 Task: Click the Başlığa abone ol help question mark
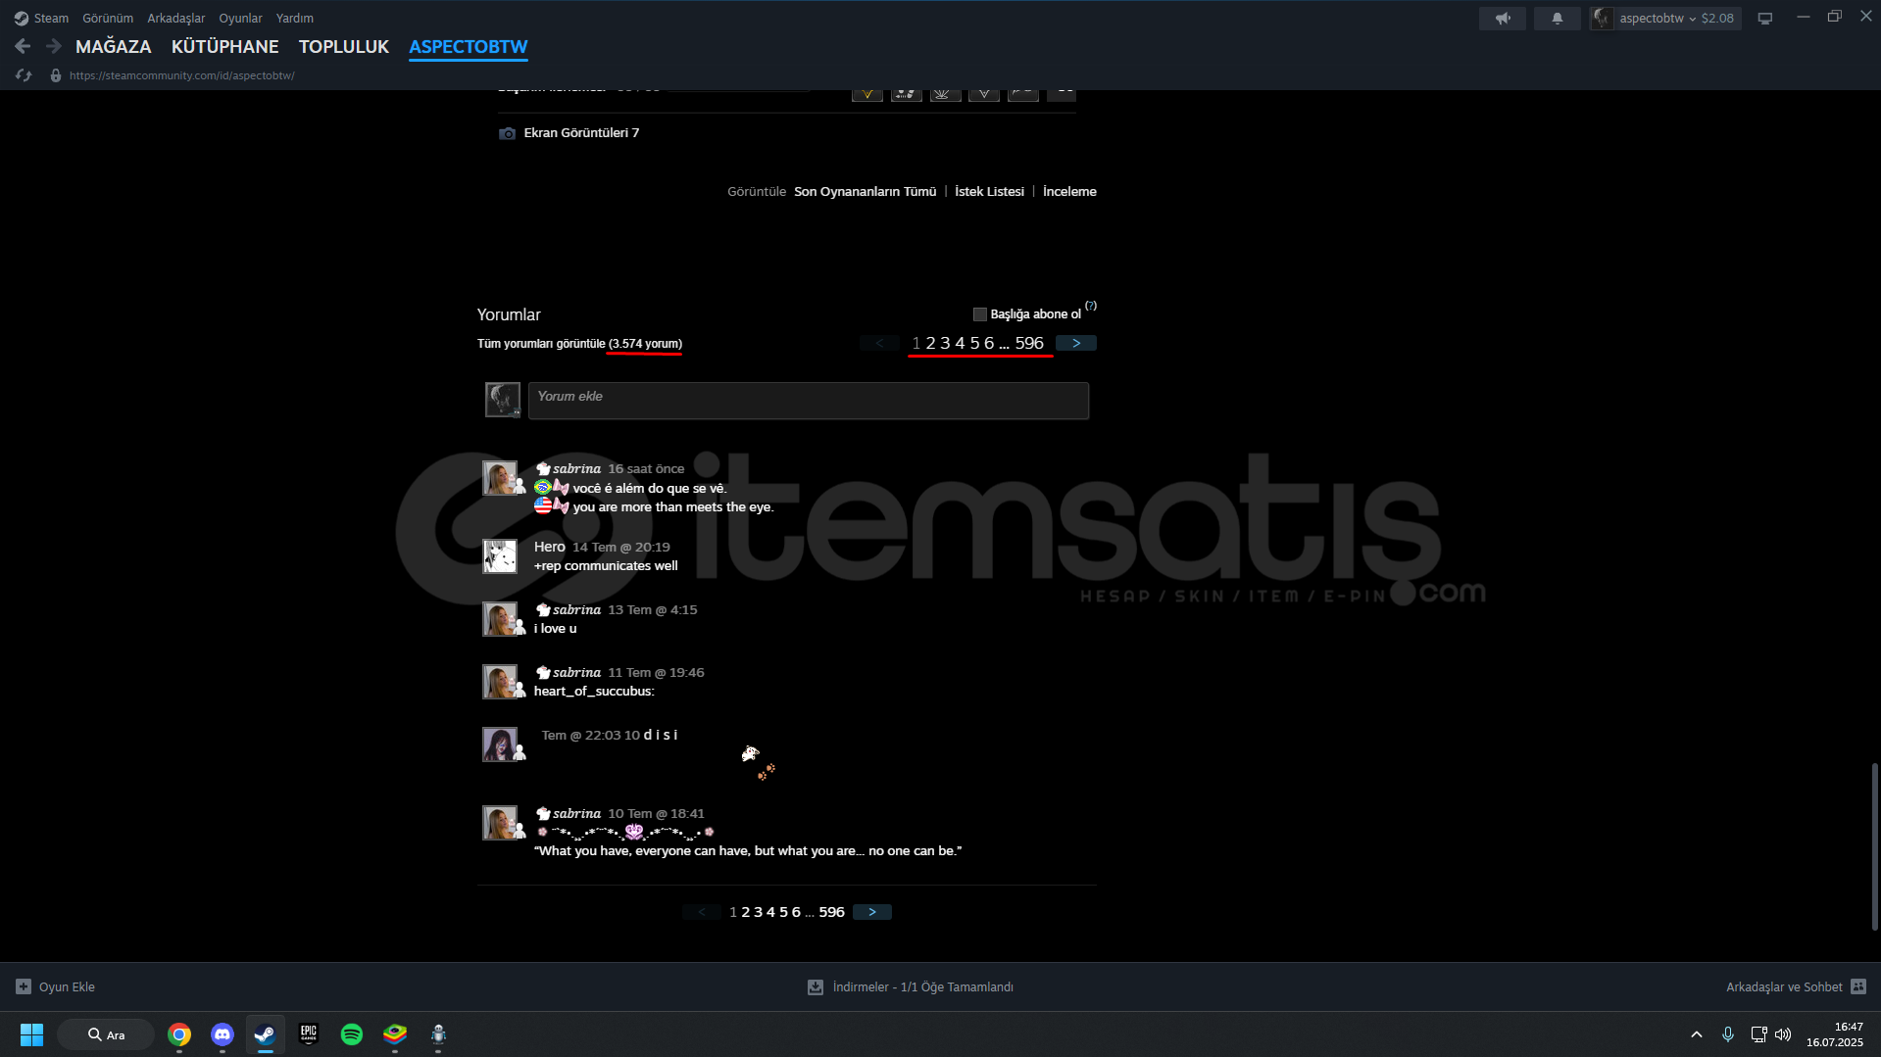(1091, 306)
